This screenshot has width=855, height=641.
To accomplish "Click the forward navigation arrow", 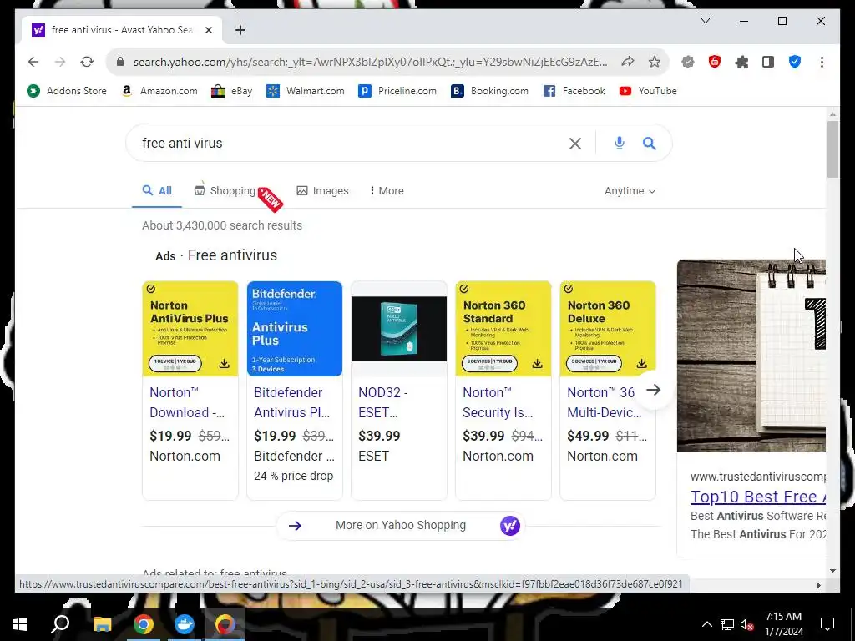I will pos(60,62).
